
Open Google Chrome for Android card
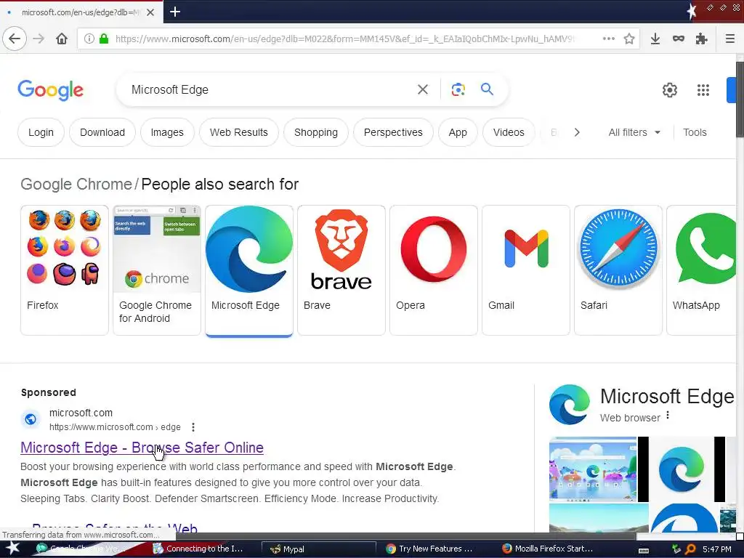(x=157, y=270)
